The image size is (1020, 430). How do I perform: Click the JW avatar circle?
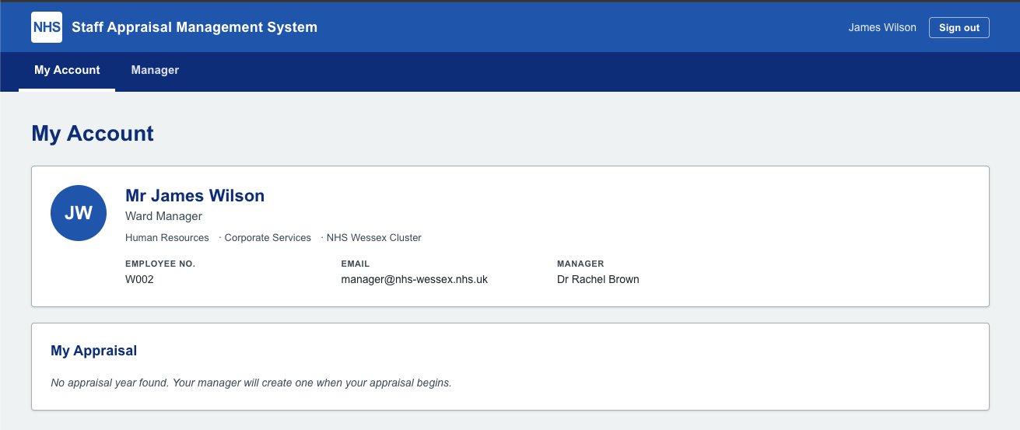click(79, 213)
